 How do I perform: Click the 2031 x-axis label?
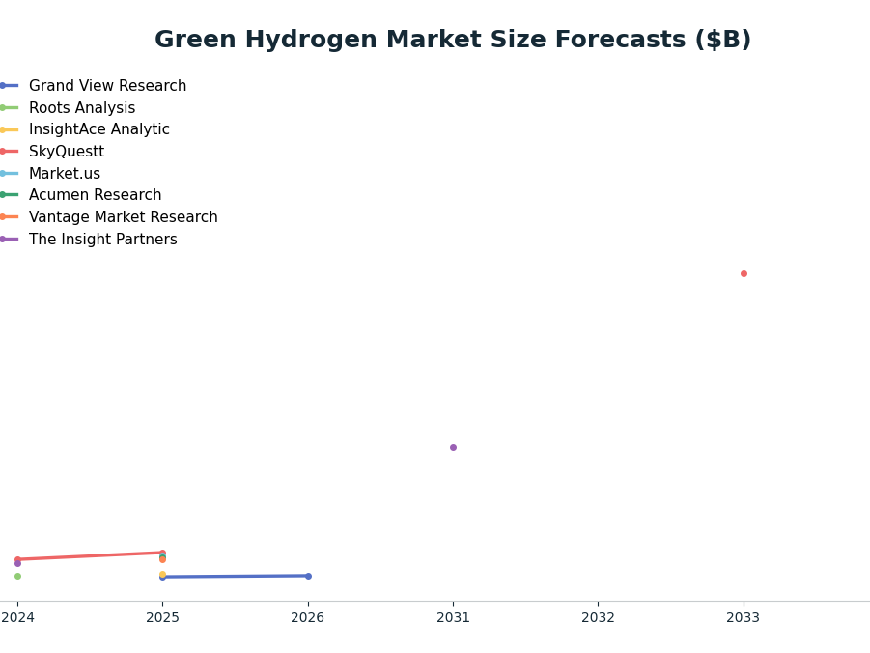coord(453,617)
